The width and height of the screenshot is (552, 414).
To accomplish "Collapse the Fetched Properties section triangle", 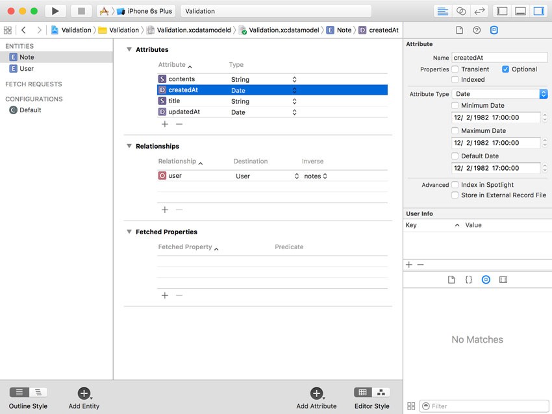I will tap(129, 232).
